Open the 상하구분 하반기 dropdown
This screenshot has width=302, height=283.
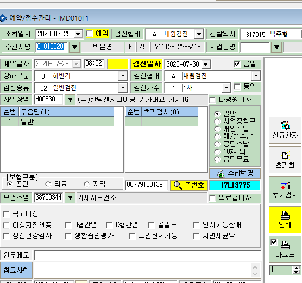pyautogui.click(x=123, y=76)
